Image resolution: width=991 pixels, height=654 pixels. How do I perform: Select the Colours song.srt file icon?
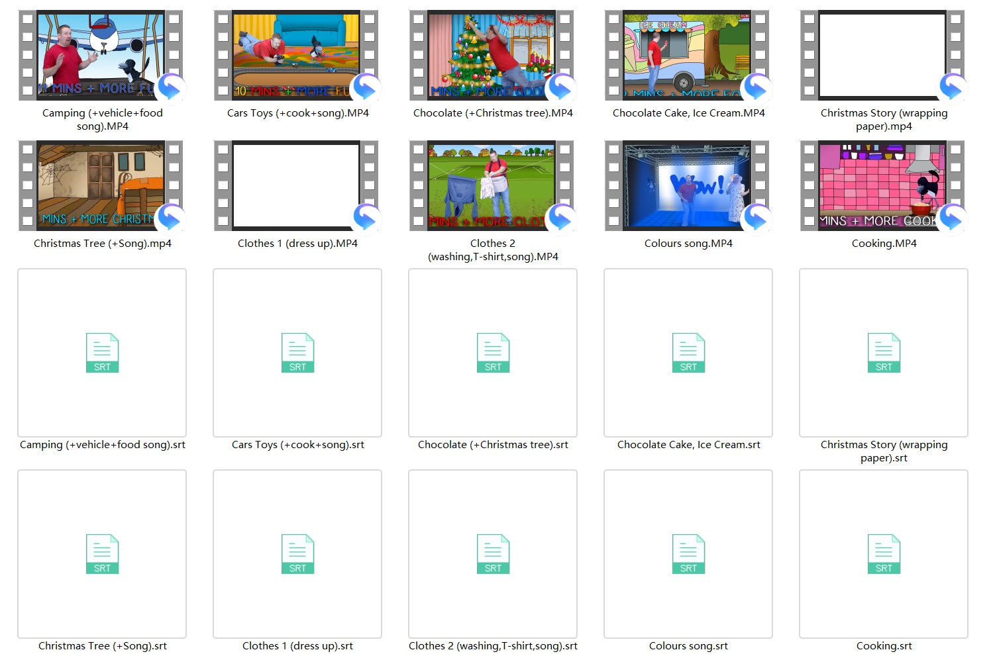(688, 554)
